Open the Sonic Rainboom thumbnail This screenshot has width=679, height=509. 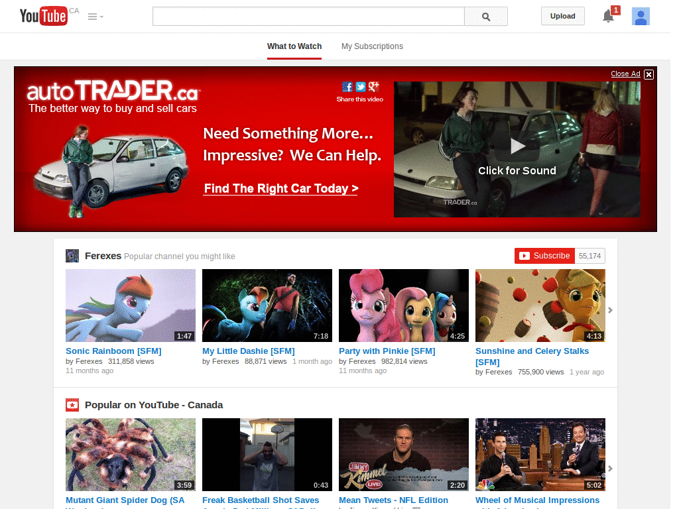[131, 306]
